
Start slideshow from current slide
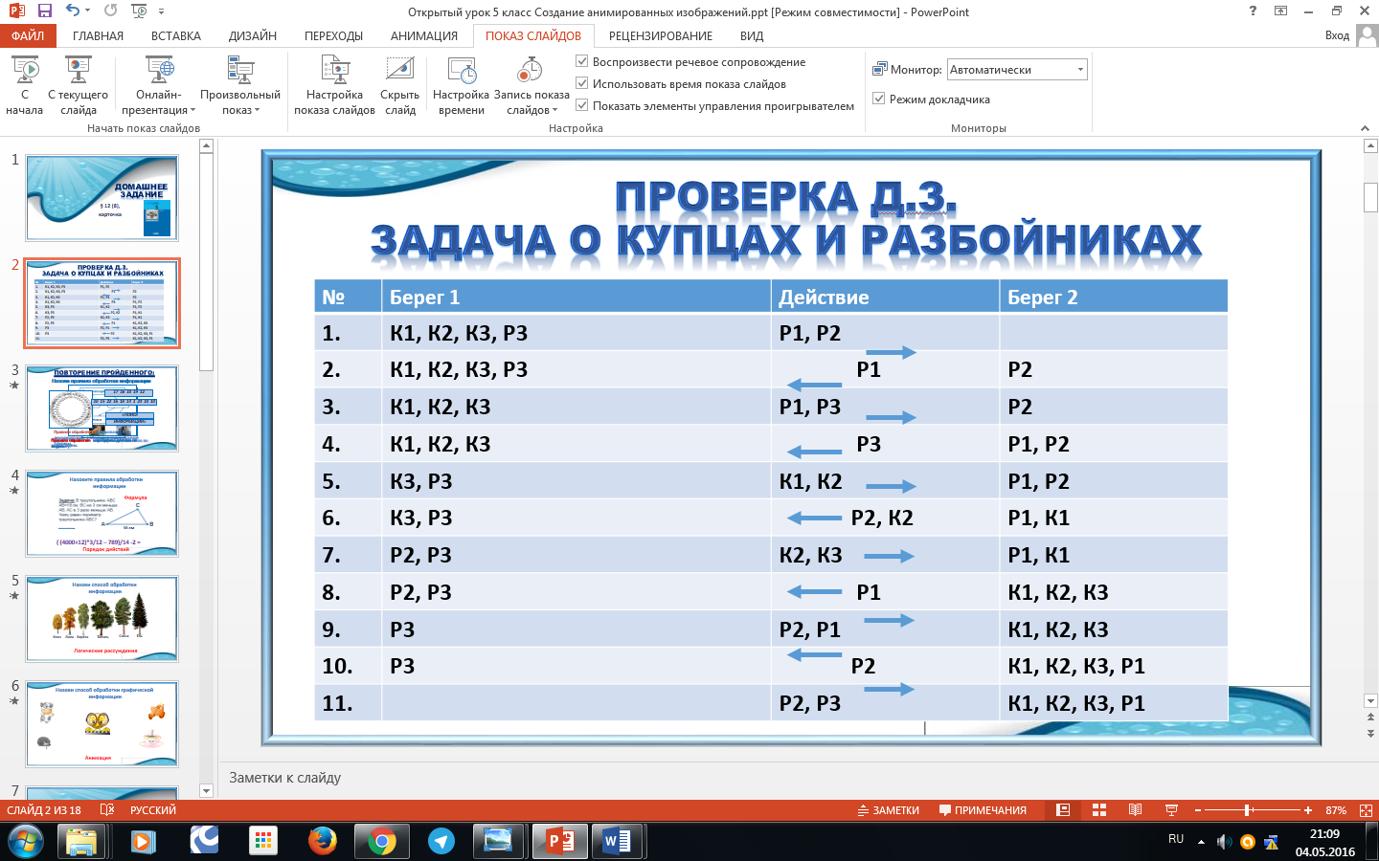pos(78,73)
